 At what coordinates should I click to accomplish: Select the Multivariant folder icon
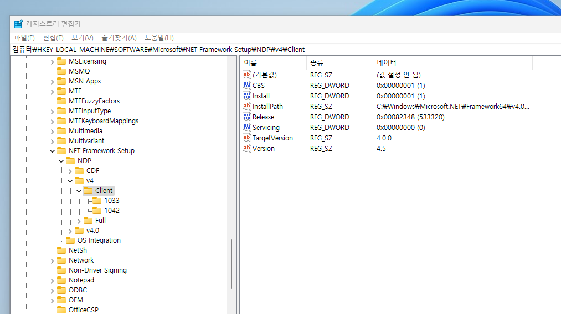pos(61,141)
